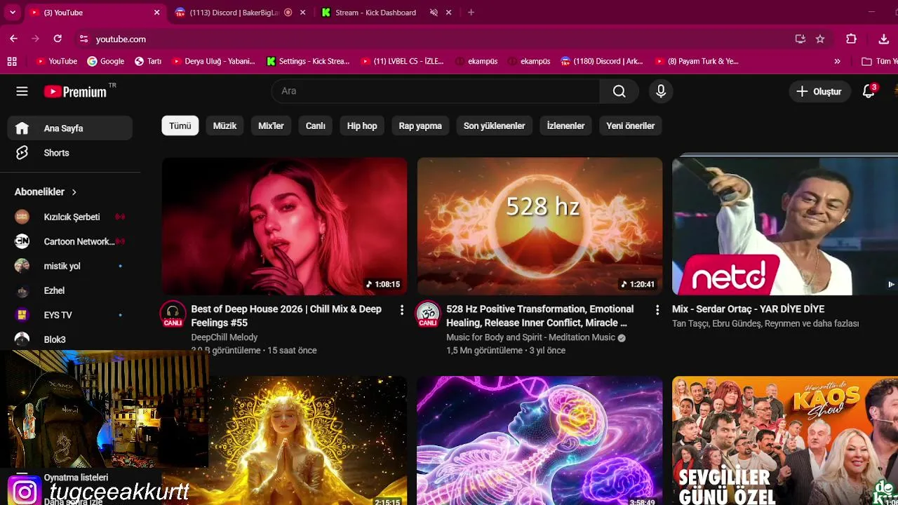Open the Deep House 2026 video thumbnail
The height and width of the screenshot is (505, 898).
click(x=284, y=226)
